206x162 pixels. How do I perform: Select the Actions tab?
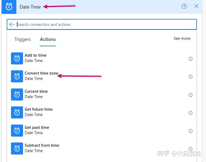pyautogui.click(x=48, y=39)
